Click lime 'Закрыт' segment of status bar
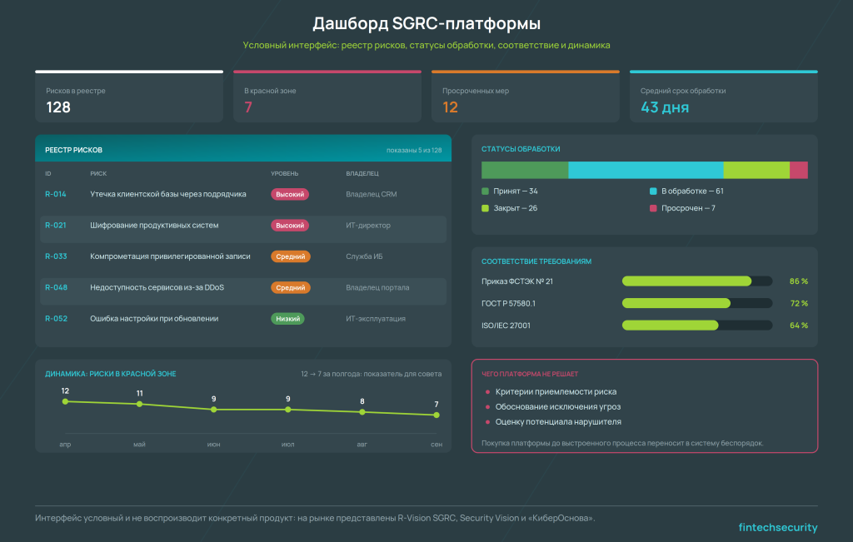853x542 pixels. click(x=756, y=170)
